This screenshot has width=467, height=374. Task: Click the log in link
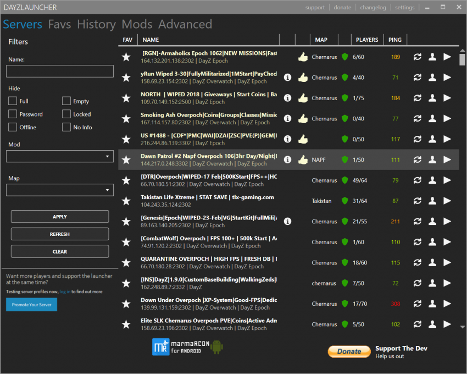[x=65, y=291]
